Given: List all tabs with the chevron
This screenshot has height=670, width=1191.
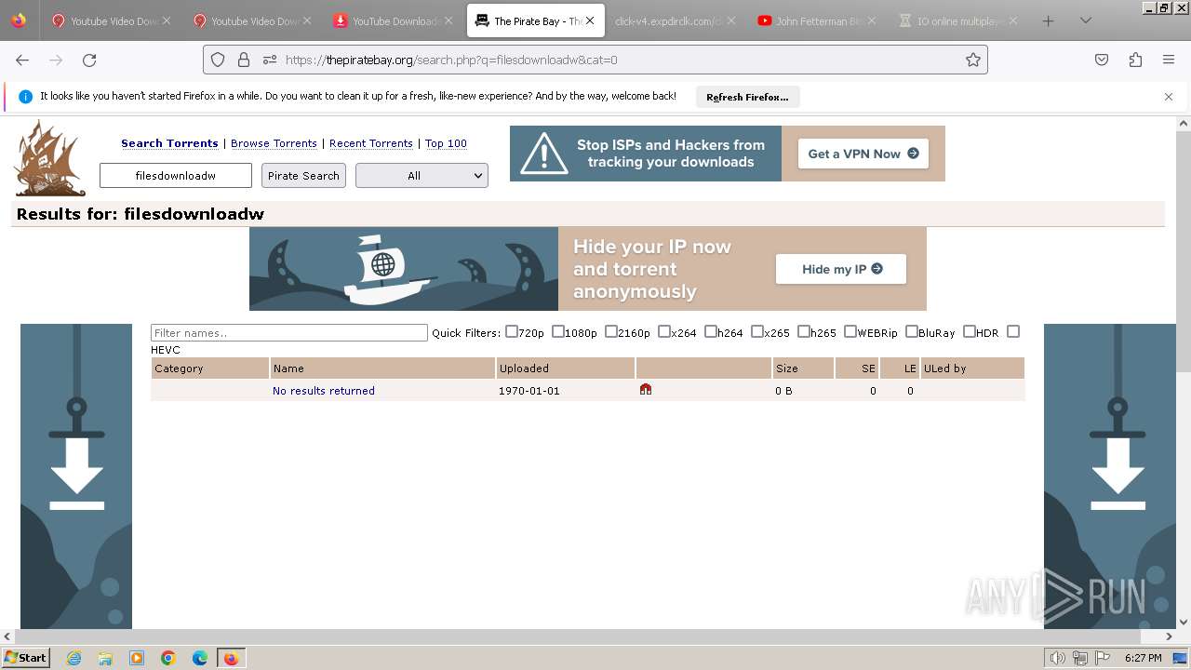Looking at the screenshot, I should (x=1085, y=20).
